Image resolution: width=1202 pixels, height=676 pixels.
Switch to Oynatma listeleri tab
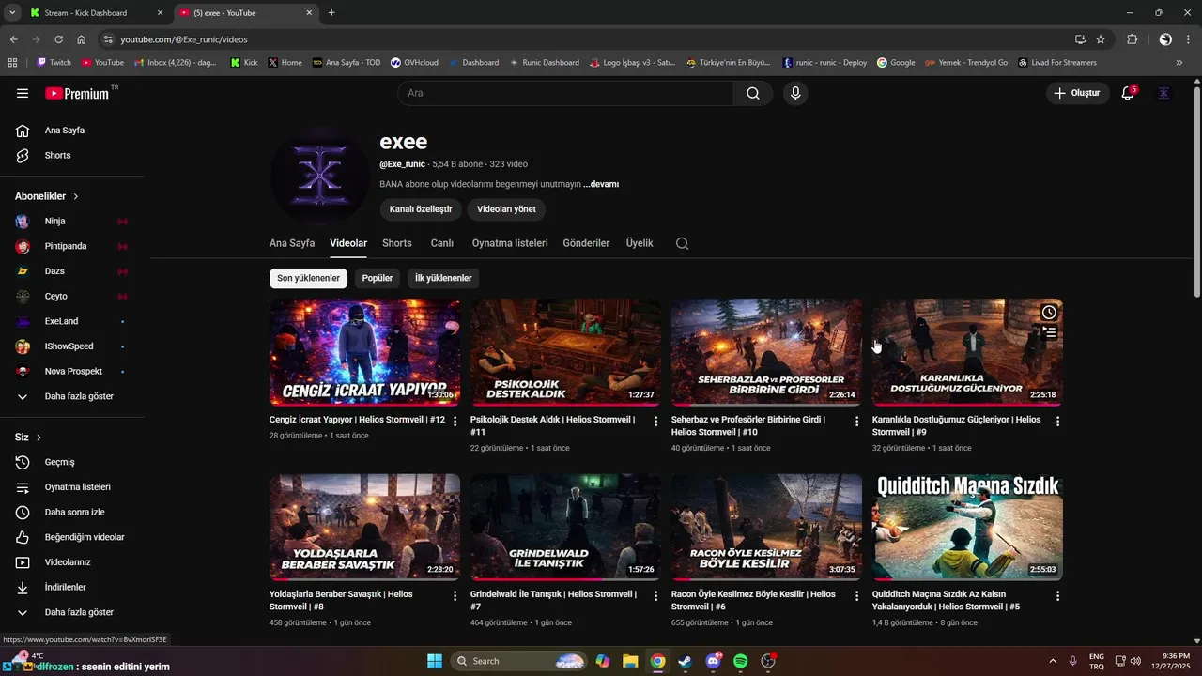(510, 243)
